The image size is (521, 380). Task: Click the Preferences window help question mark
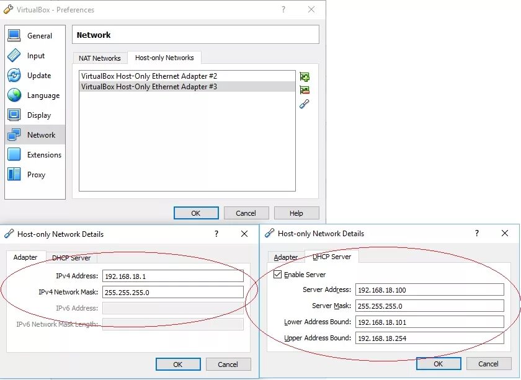pyautogui.click(x=283, y=9)
